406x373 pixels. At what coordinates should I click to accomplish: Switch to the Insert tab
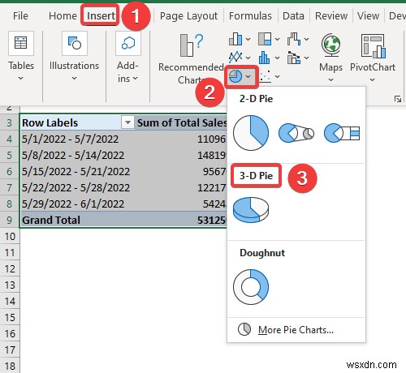(101, 16)
